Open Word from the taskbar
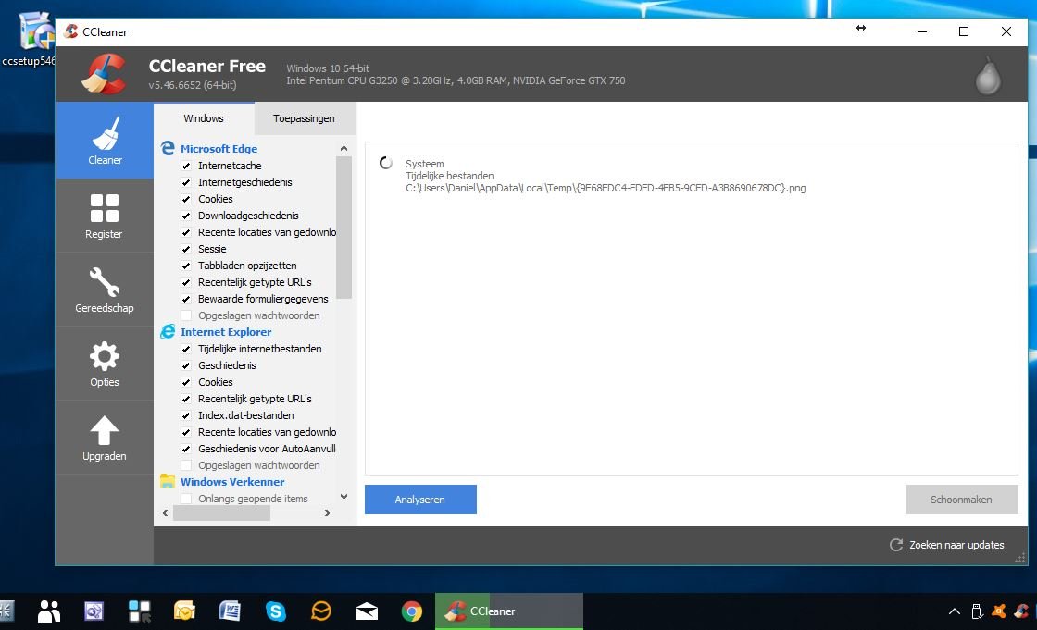Viewport: 1037px width, 630px height. (230, 611)
